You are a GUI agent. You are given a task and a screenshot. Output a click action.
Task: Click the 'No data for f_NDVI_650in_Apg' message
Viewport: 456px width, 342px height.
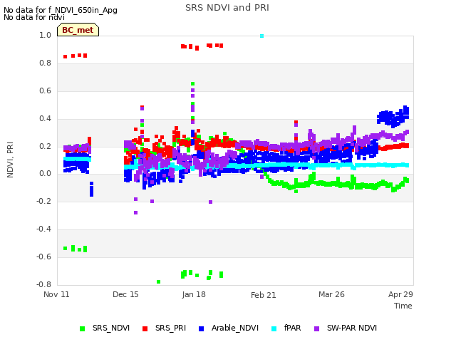click(x=61, y=10)
